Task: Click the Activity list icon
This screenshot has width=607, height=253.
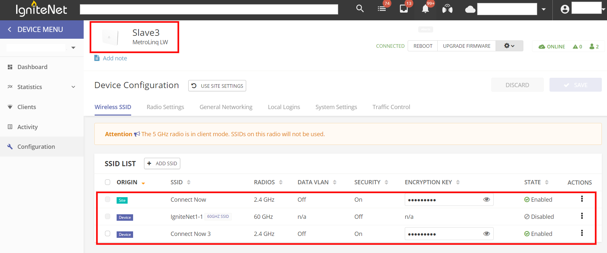Action: pyautogui.click(x=10, y=127)
